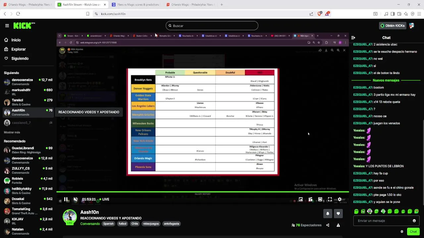Open the Aash10n streamer avatar
This screenshot has width=424, height=238.
70,217
